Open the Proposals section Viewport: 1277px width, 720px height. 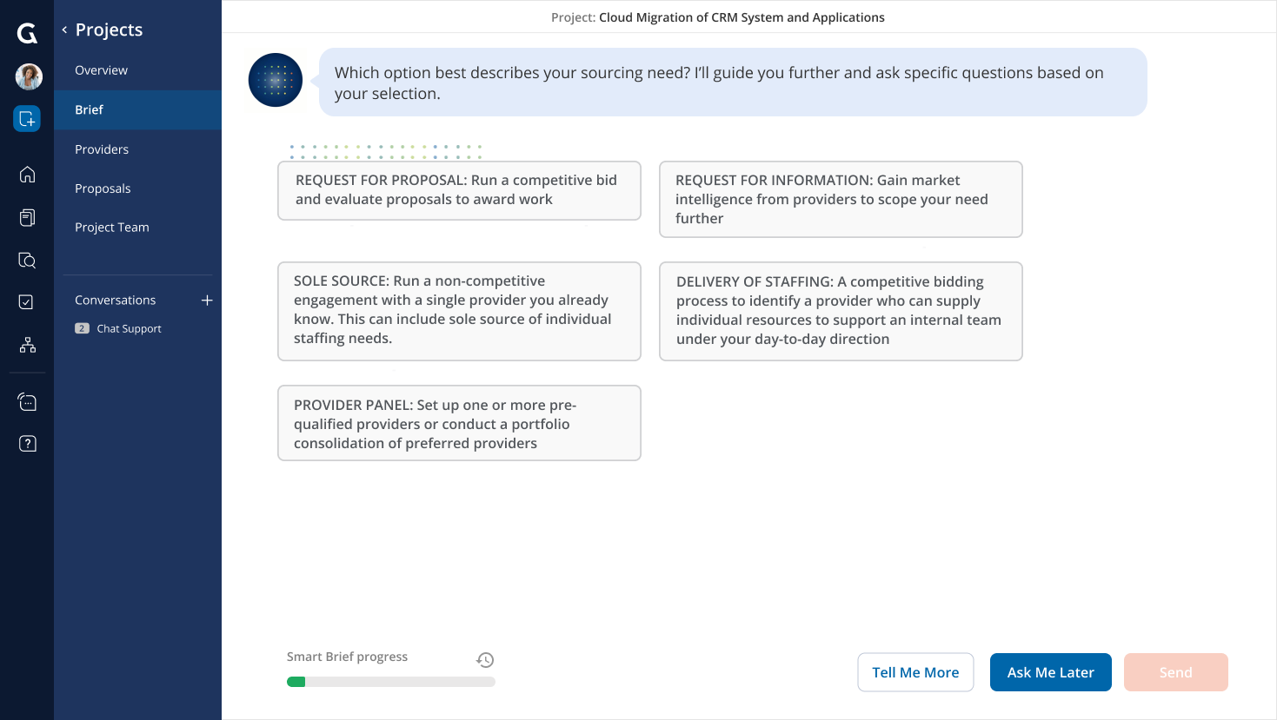[102, 188]
